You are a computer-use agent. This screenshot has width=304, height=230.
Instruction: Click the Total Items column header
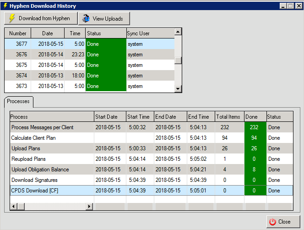(x=229, y=117)
